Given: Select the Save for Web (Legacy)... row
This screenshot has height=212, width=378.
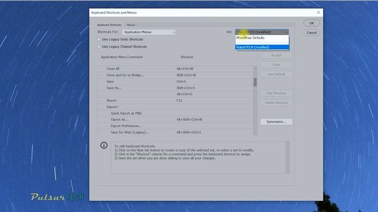Looking at the screenshot, I should (x=175, y=132).
